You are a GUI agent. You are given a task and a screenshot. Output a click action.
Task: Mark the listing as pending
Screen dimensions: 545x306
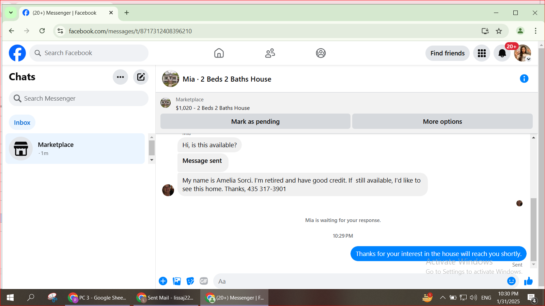pyautogui.click(x=255, y=121)
